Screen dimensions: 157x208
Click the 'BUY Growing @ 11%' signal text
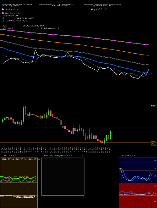click(50, 28)
